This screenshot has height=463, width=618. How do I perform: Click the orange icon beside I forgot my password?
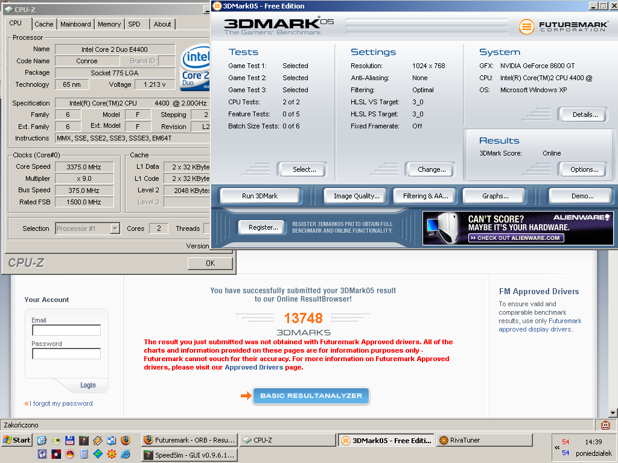tap(27, 403)
